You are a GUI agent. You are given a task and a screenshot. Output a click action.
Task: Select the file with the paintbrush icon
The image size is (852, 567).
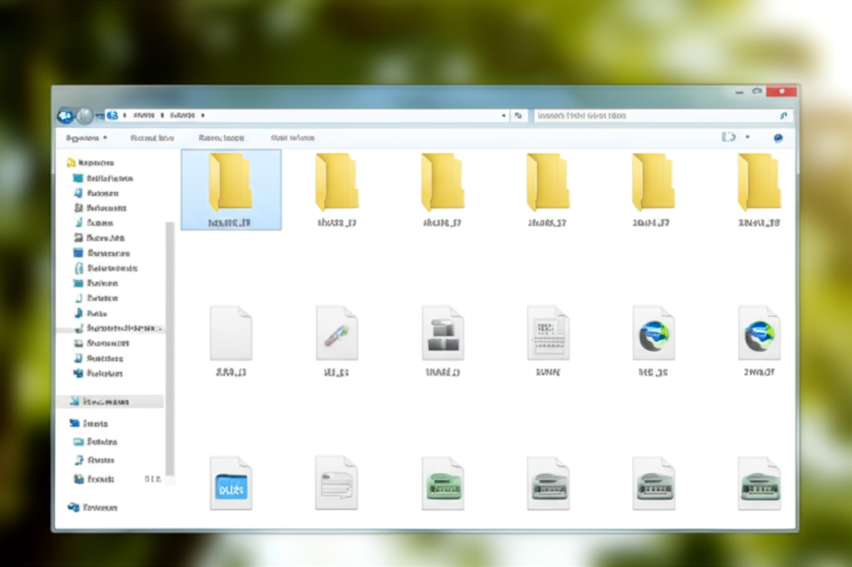pos(336,333)
